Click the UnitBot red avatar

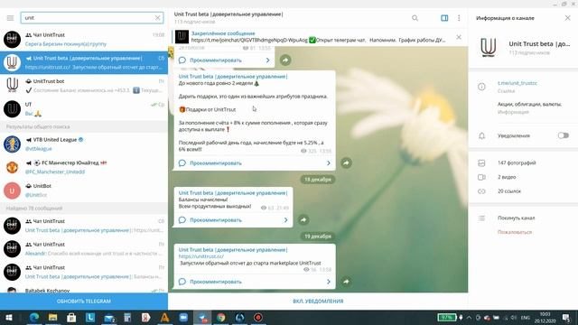(12, 190)
